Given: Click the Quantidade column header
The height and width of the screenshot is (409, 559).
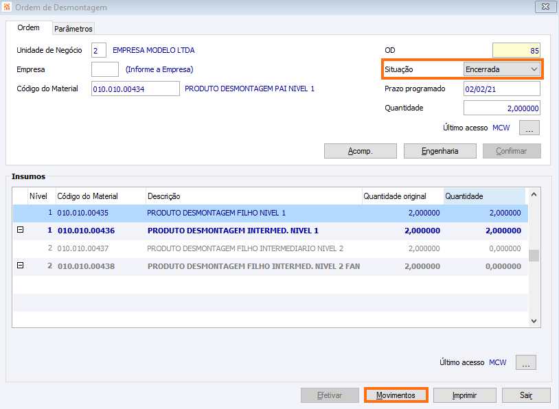Looking at the screenshot, I should [x=484, y=196].
